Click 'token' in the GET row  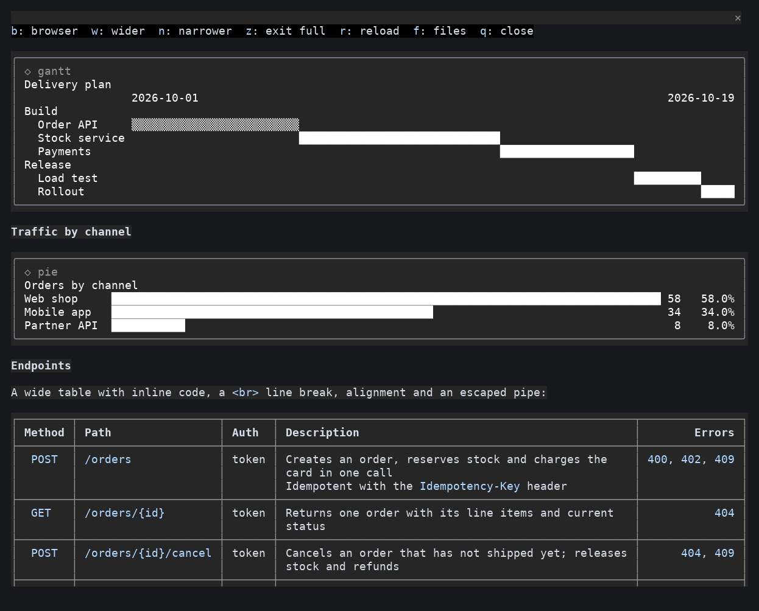pyautogui.click(x=249, y=513)
